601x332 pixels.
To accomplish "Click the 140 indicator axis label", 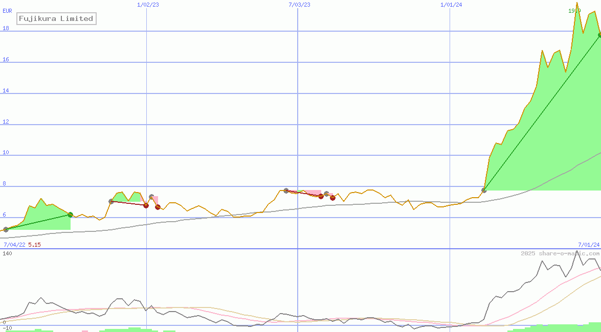I will (7, 253).
